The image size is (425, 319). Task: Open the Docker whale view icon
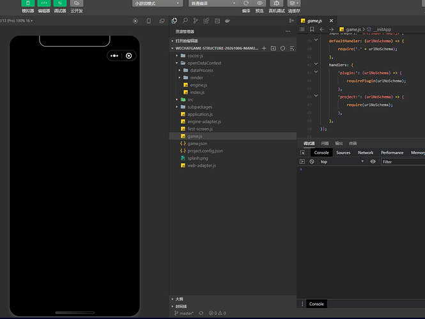click(x=228, y=21)
